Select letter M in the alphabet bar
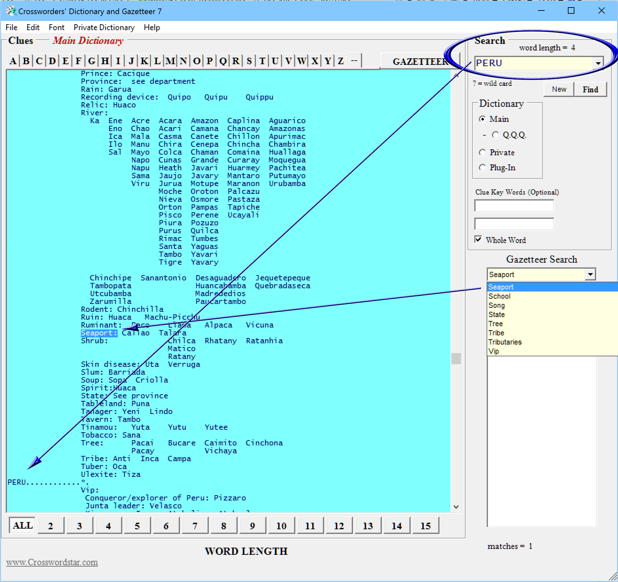618x582 pixels. [170, 61]
